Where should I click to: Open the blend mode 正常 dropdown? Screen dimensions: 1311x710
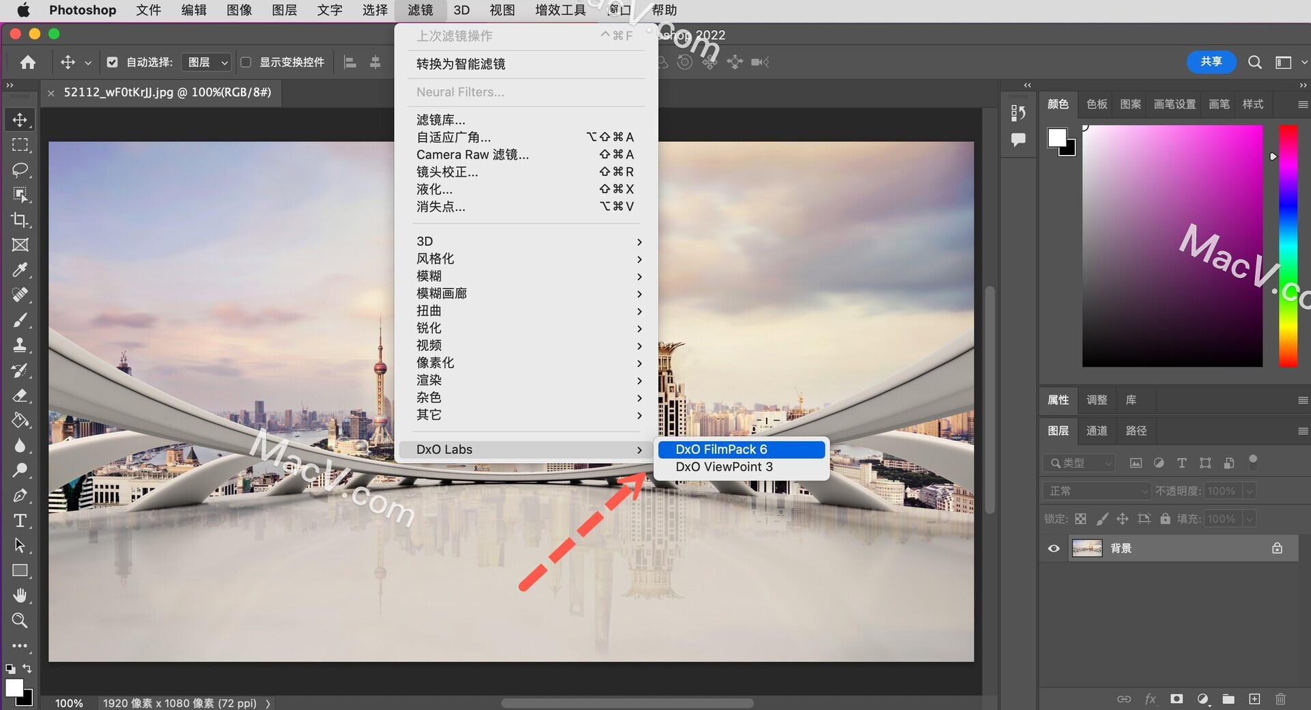click(1097, 491)
